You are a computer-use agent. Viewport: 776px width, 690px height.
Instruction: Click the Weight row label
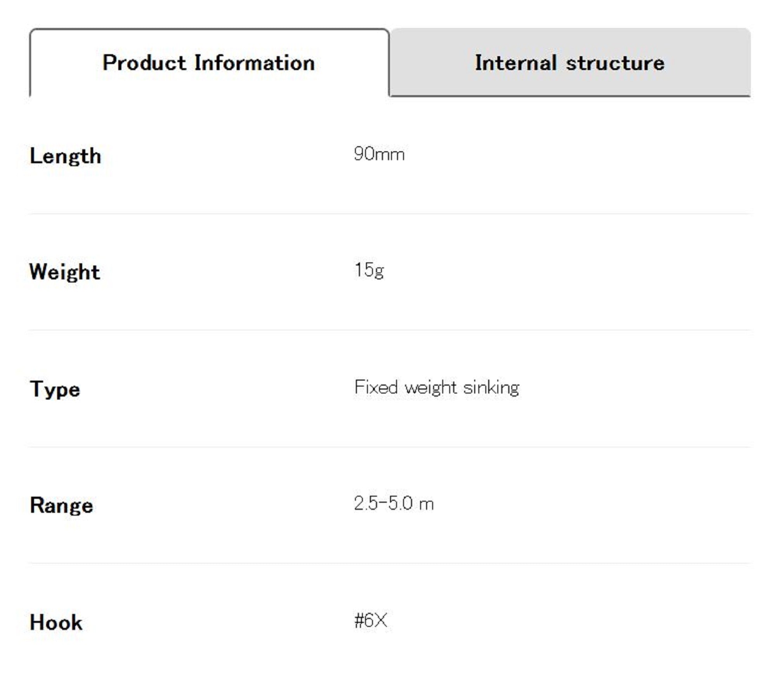(65, 272)
